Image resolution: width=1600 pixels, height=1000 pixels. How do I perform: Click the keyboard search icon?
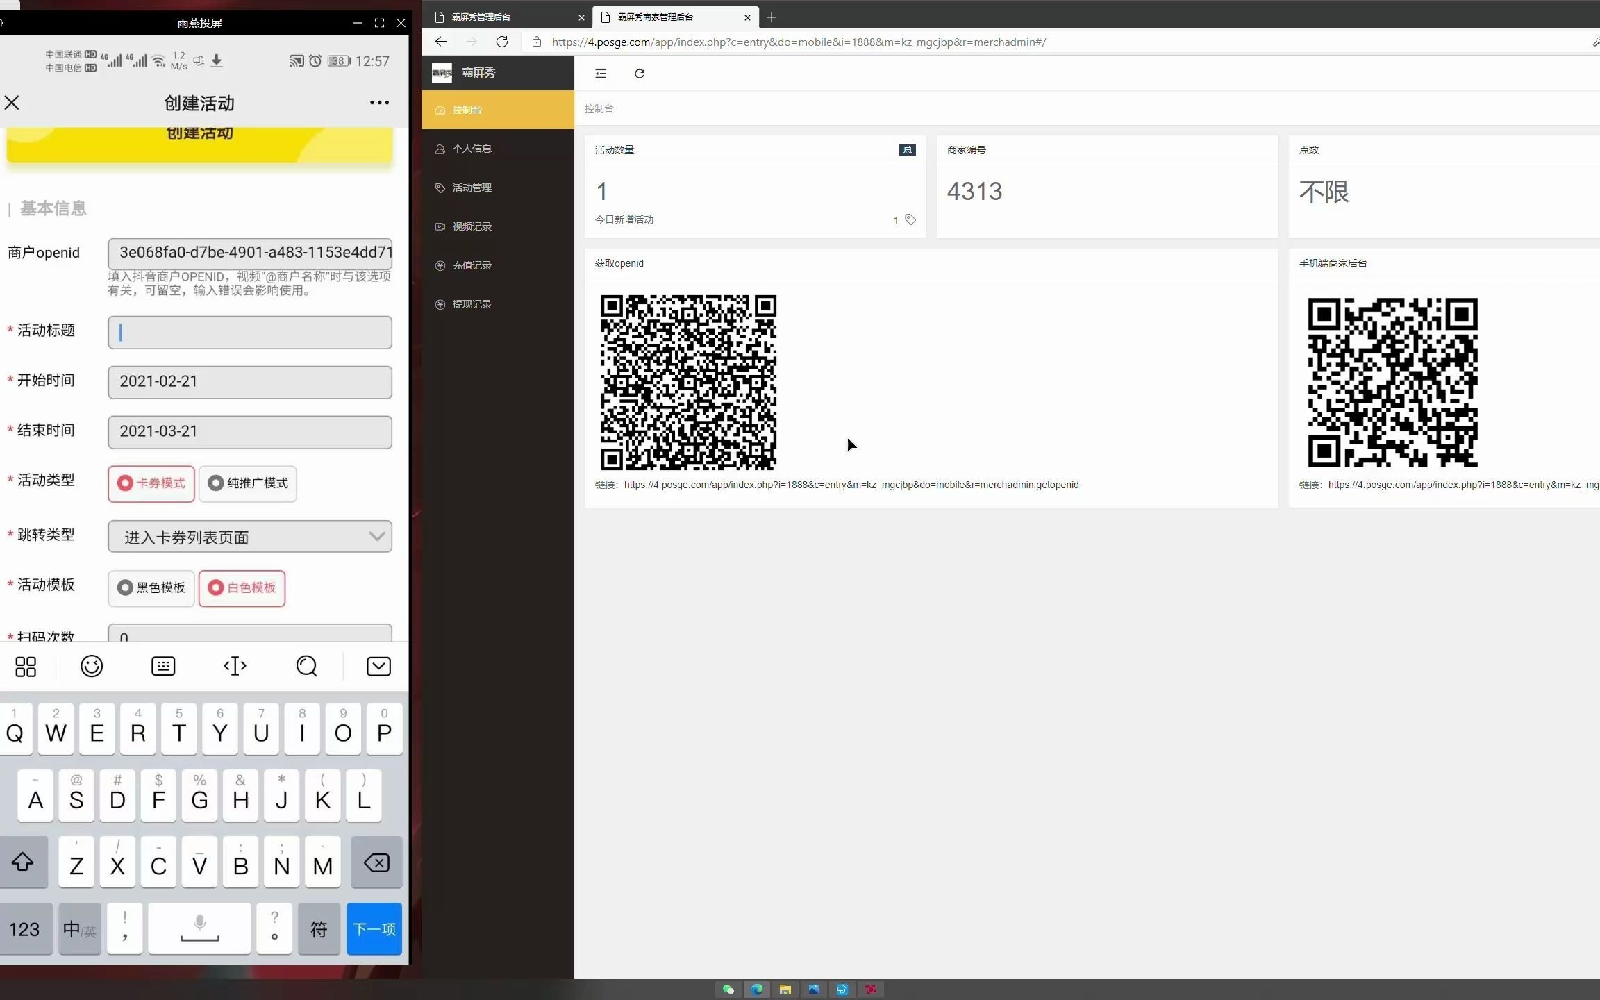pyautogui.click(x=306, y=667)
